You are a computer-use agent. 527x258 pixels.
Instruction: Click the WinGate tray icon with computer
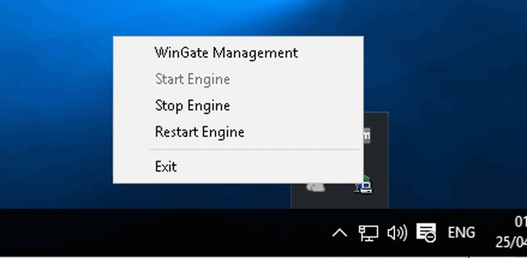(364, 185)
